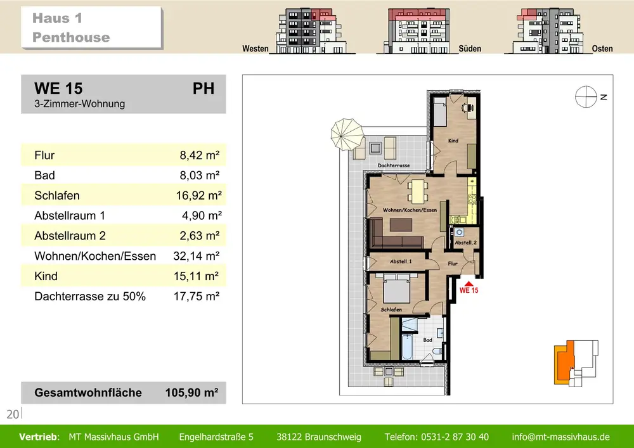
Task: Click the Kind room label in the floor plan
Action: point(453,141)
